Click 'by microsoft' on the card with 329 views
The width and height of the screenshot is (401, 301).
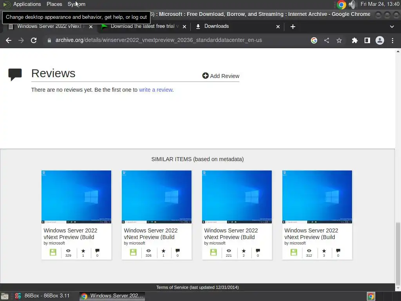(54, 243)
